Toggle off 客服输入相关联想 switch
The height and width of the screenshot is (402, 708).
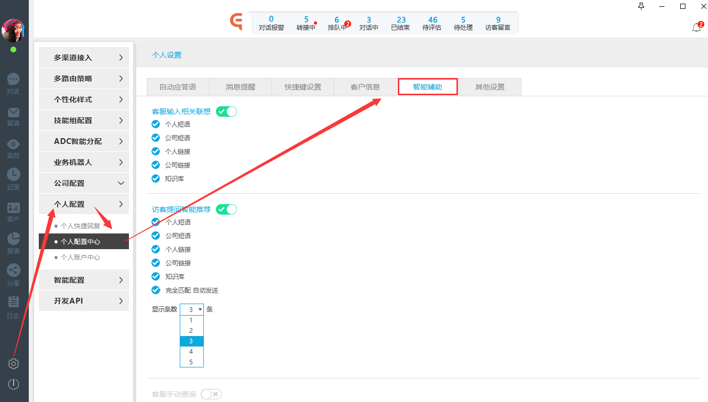coord(226,111)
